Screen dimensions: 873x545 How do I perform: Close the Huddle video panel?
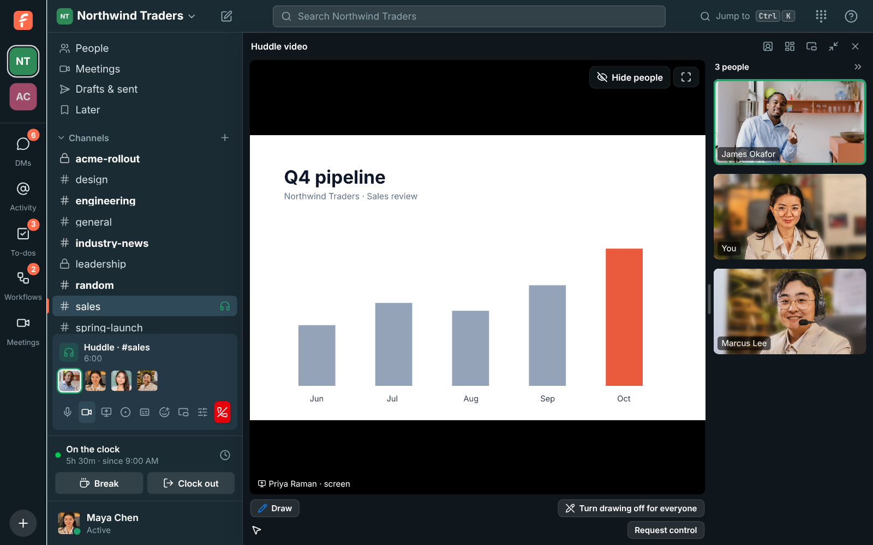(x=855, y=46)
